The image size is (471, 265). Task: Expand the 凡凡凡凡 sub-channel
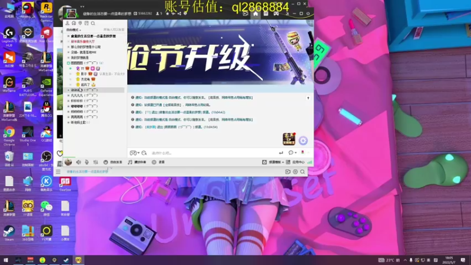pos(68,95)
